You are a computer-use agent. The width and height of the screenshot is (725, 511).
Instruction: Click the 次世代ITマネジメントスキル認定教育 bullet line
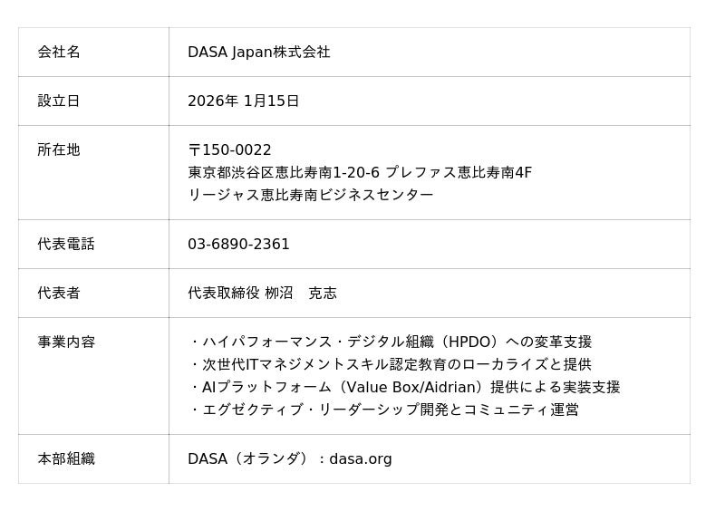coord(390,364)
